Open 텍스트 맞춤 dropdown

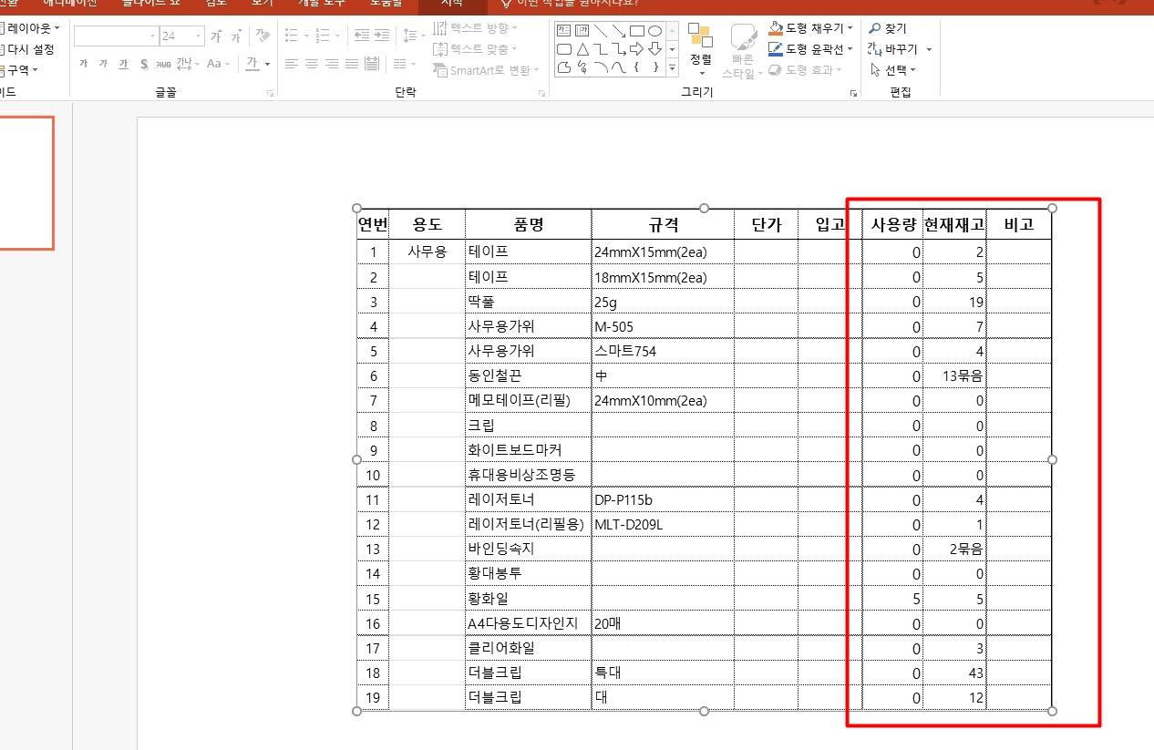tap(474, 49)
